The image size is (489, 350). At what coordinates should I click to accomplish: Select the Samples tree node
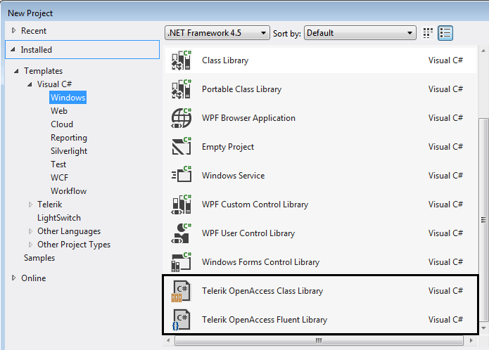point(39,258)
